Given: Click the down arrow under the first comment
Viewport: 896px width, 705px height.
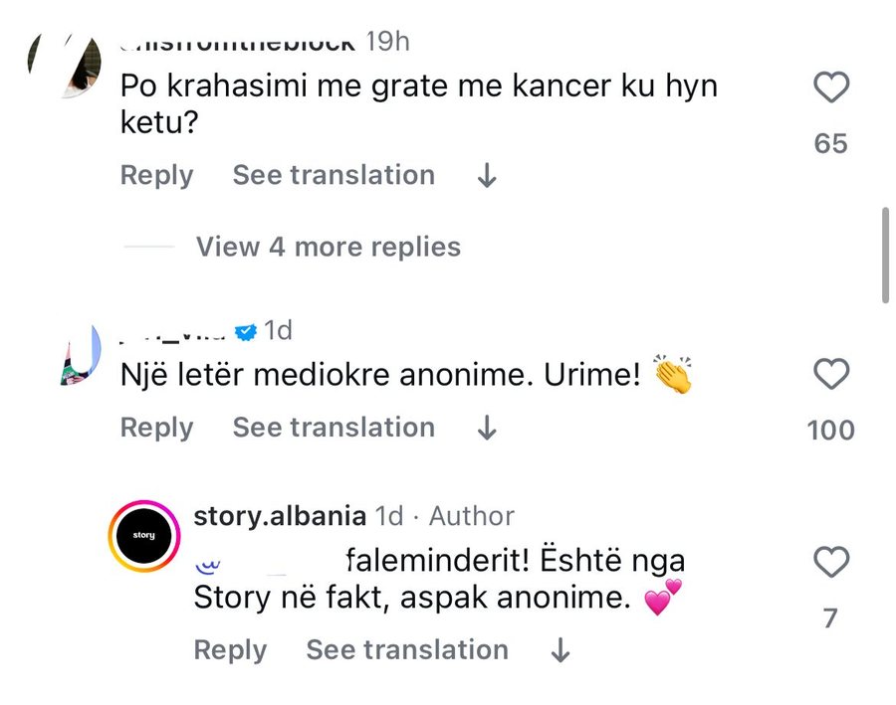Looking at the screenshot, I should tap(486, 175).
